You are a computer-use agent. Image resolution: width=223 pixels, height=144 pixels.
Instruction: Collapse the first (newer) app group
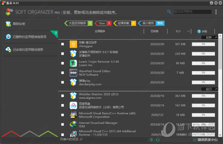tap(216, 37)
